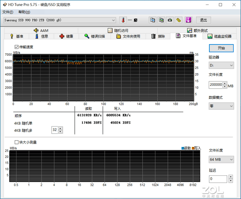This screenshot has height=199, width=241.
Task: Toggle the transfer speed checkbox above top graph
Action: [x=16, y=47]
